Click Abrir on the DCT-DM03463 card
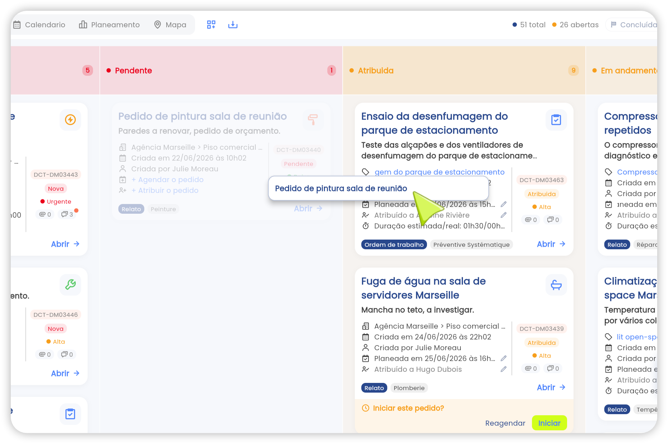 coord(551,244)
